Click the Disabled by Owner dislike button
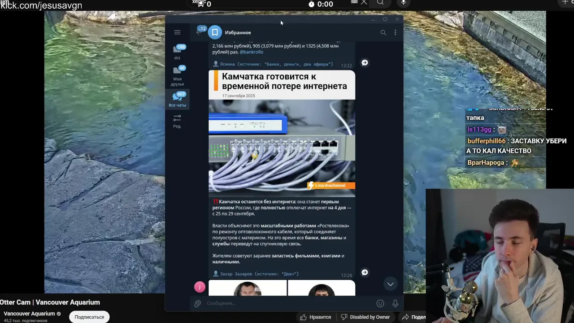Screen dimensions: 574x323 click(x=365, y=317)
